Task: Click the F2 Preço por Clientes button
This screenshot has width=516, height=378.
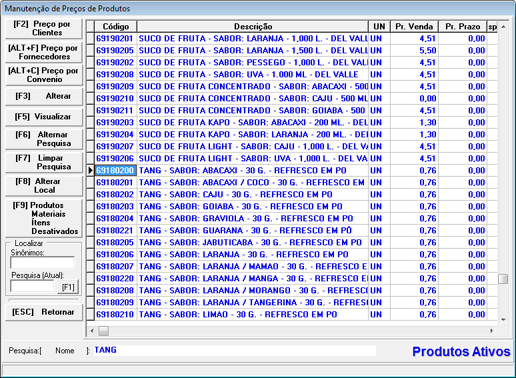Action: 43,28
